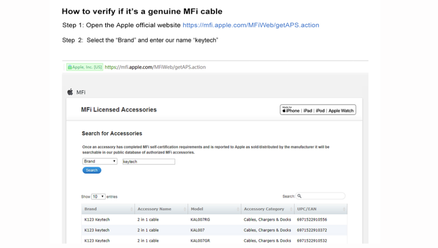Click the keytech search input field

[149, 162]
